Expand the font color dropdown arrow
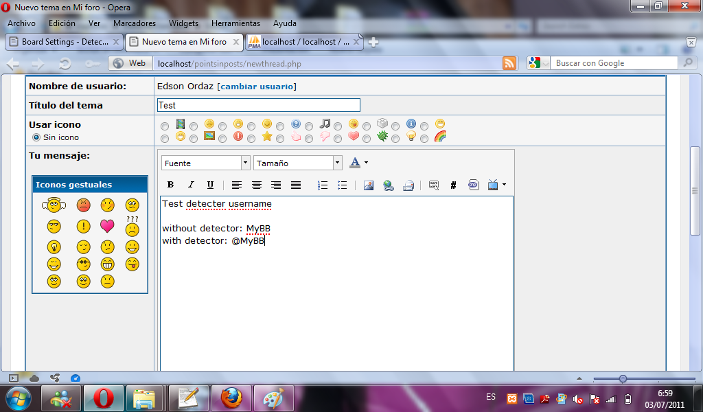Screen dimensions: 703x412 coord(366,163)
